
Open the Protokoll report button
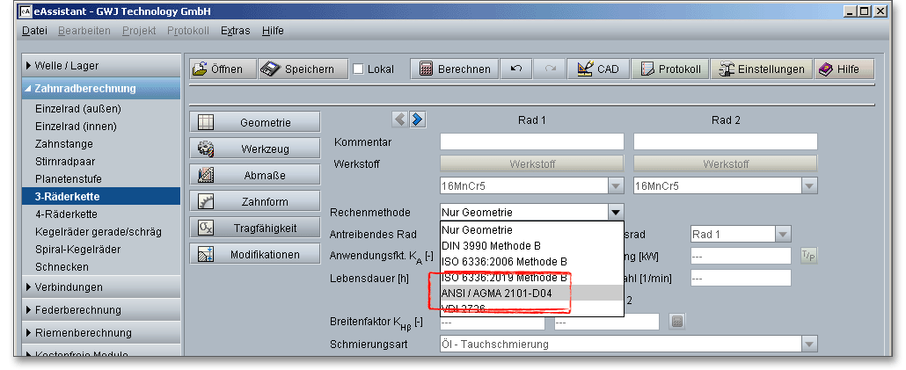click(x=671, y=69)
